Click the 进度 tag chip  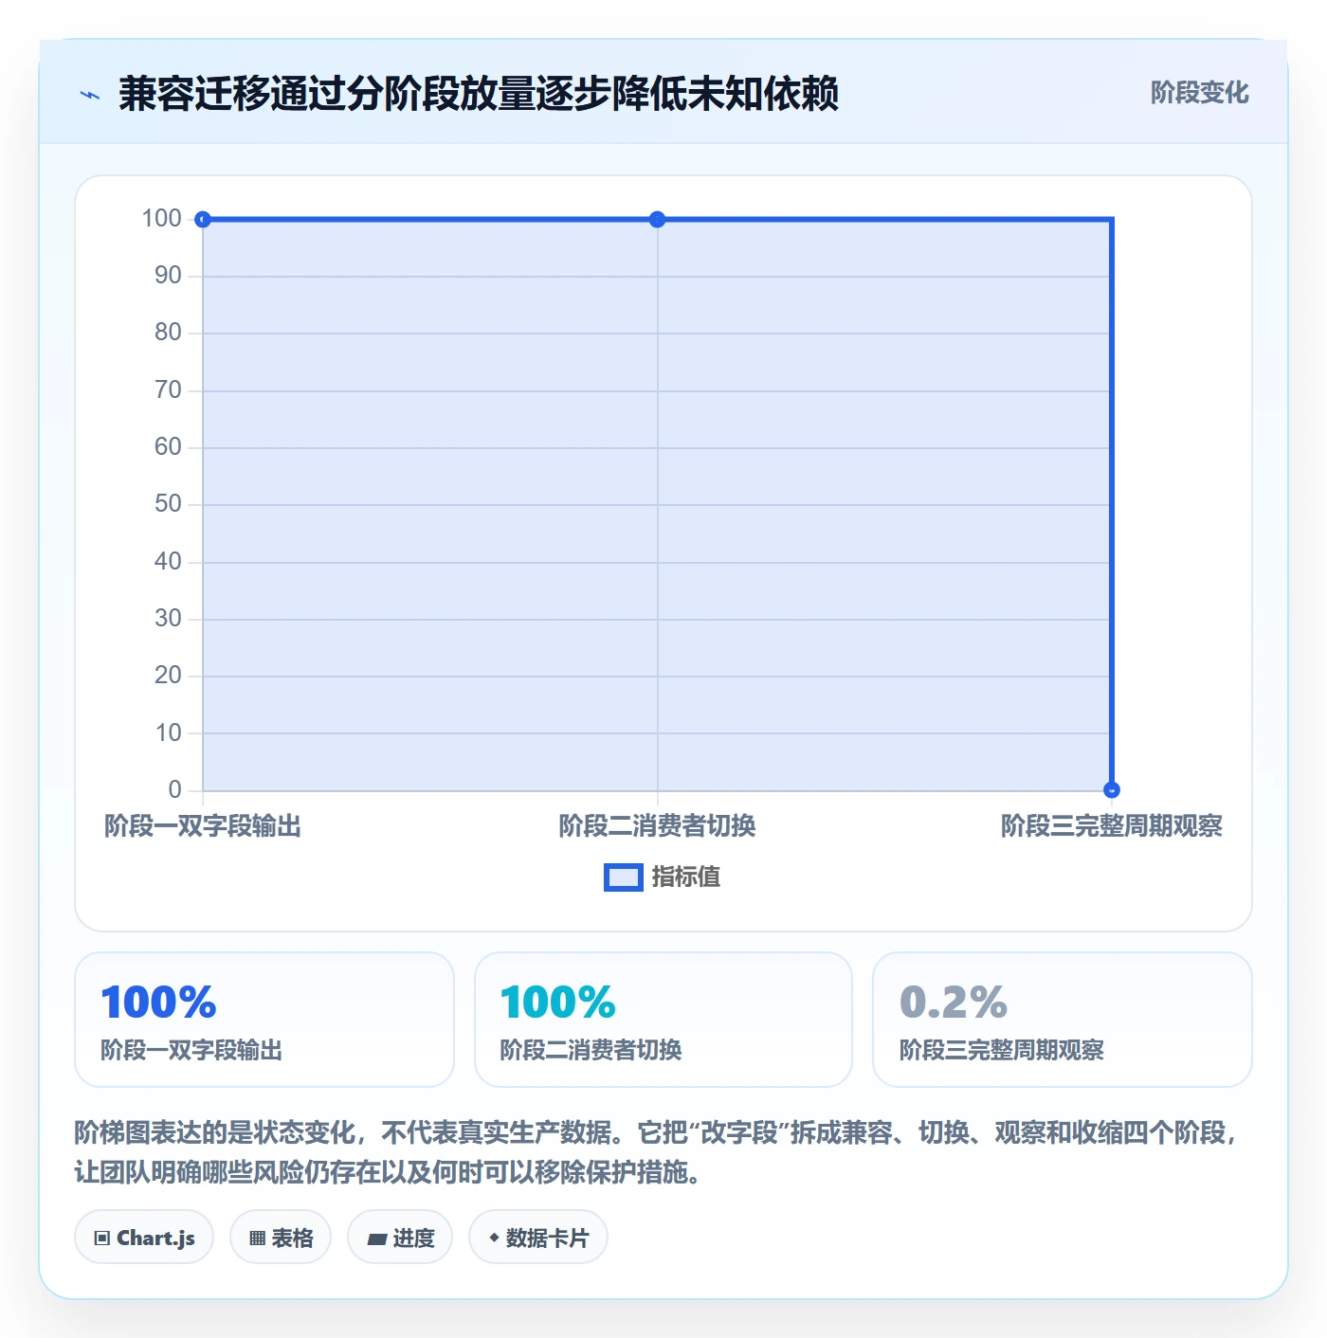click(400, 1237)
